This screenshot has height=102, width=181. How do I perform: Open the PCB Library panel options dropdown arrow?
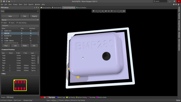(x=35, y=8)
